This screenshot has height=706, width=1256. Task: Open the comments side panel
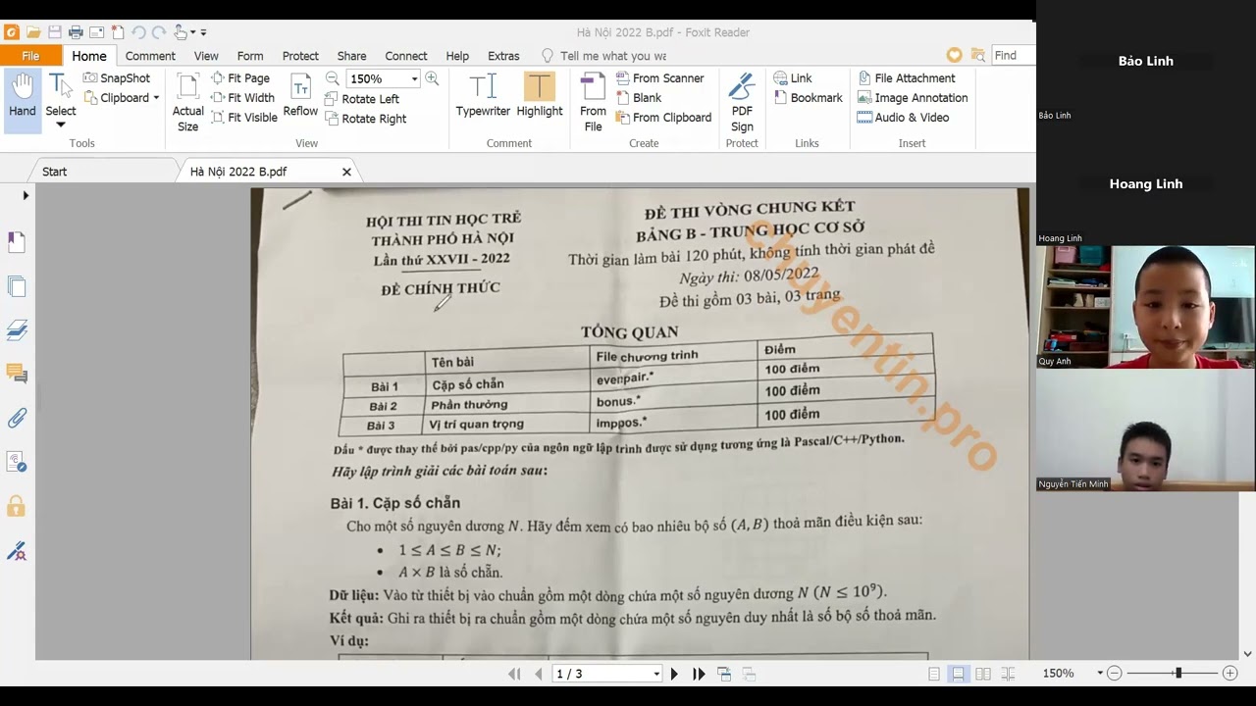(16, 374)
